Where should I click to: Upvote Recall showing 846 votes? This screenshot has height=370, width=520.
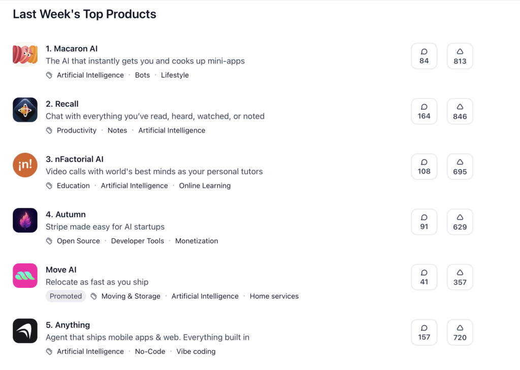coord(460,111)
